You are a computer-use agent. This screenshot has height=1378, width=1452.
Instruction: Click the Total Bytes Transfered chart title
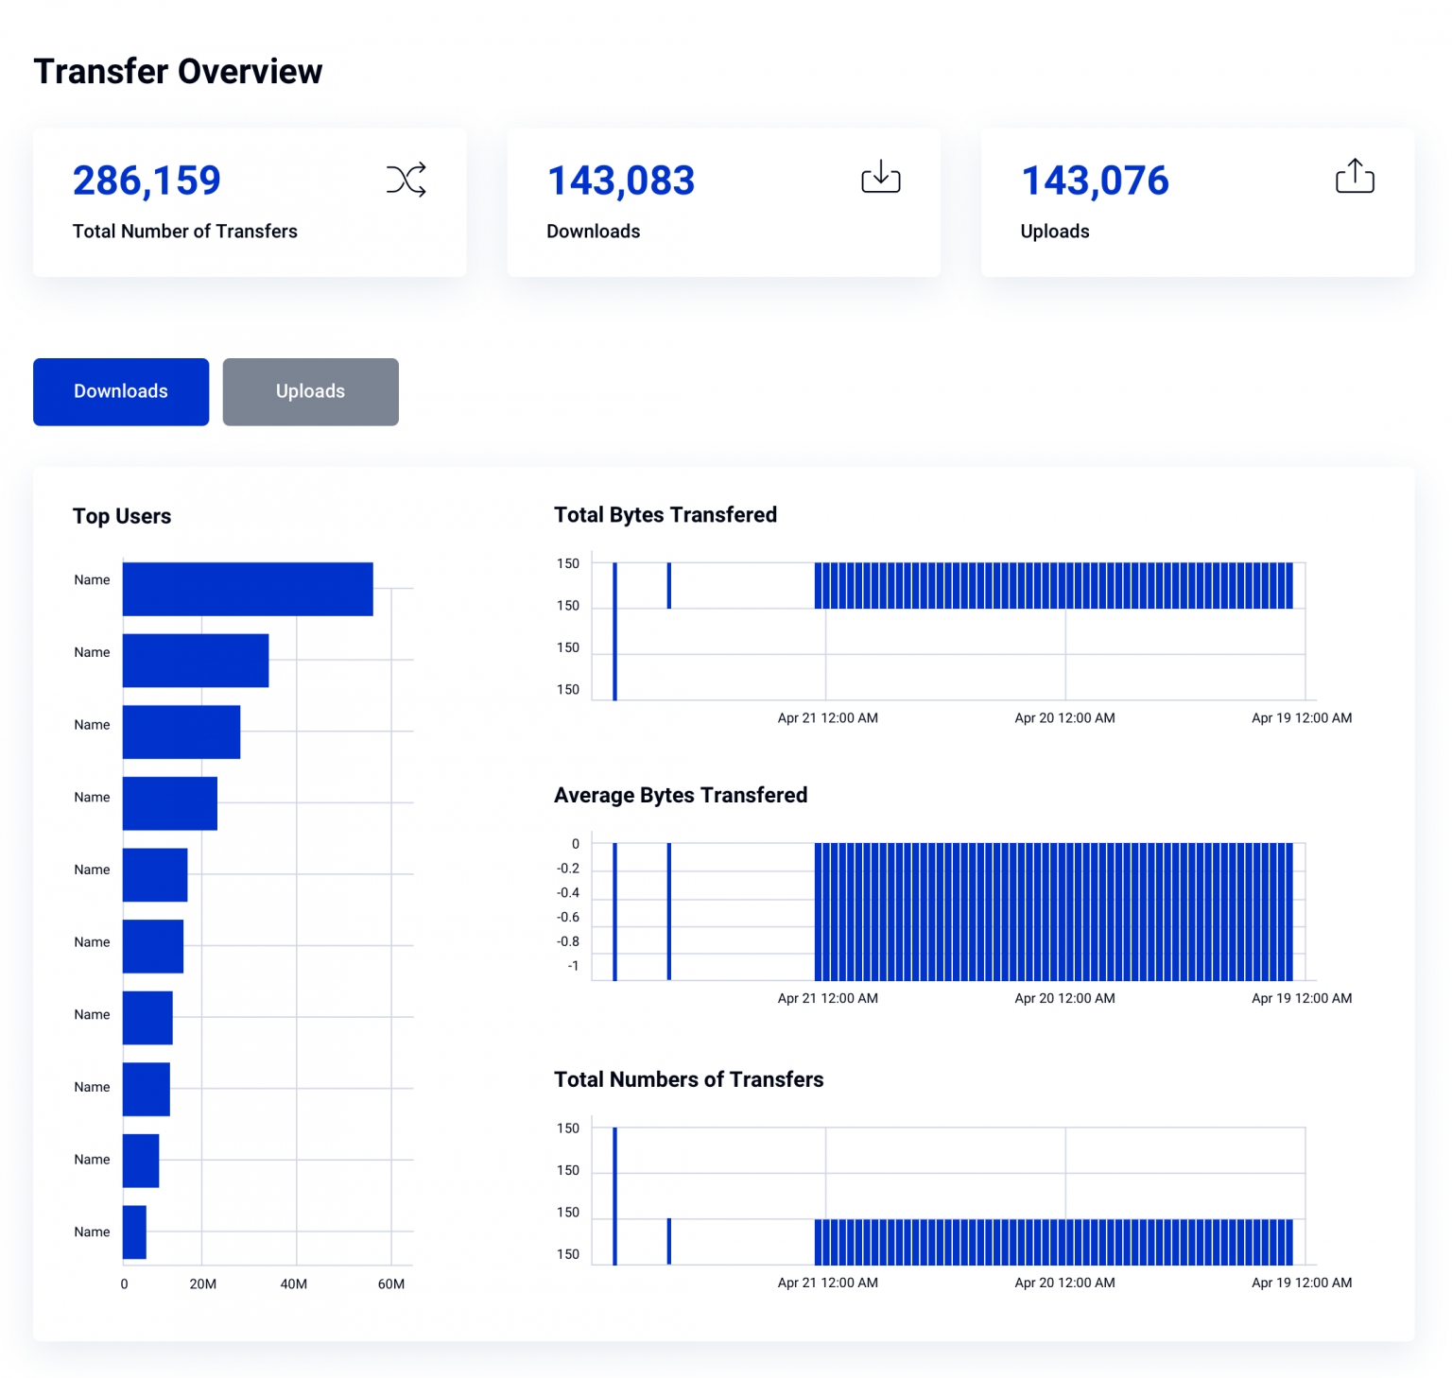tap(665, 515)
